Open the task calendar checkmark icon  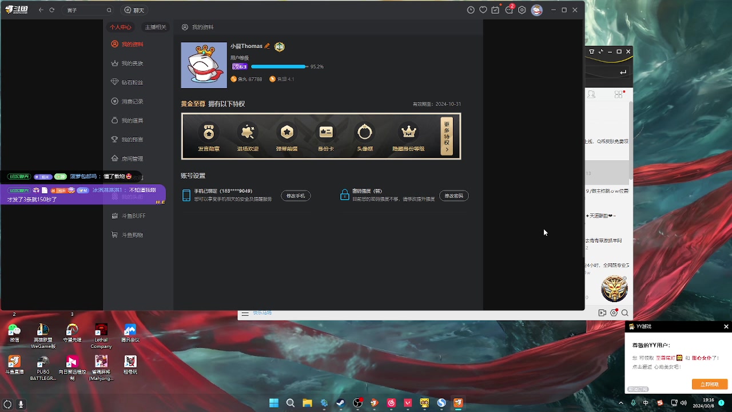point(496,10)
